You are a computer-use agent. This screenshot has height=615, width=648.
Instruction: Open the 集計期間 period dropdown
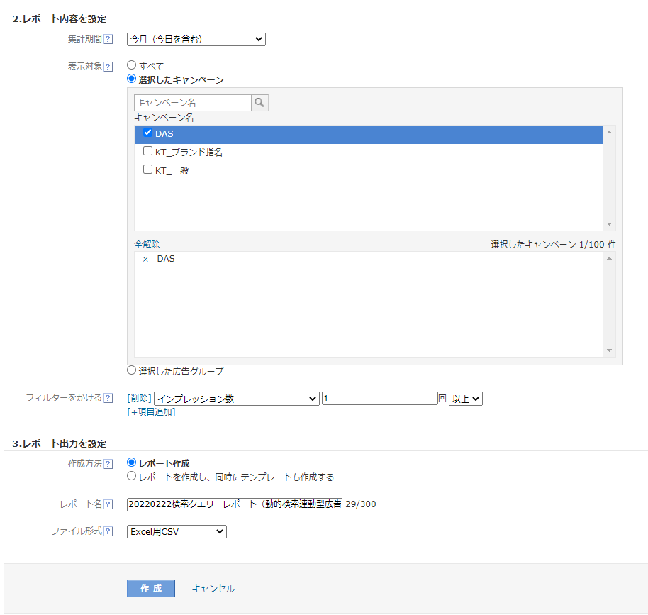click(x=196, y=40)
